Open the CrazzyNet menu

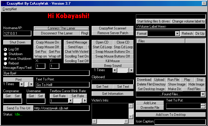tap(10, 9)
